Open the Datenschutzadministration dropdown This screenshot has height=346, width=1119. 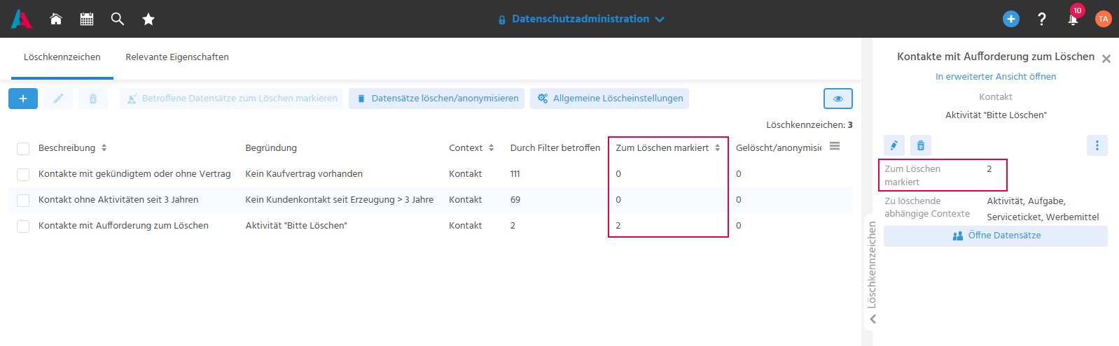[581, 19]
